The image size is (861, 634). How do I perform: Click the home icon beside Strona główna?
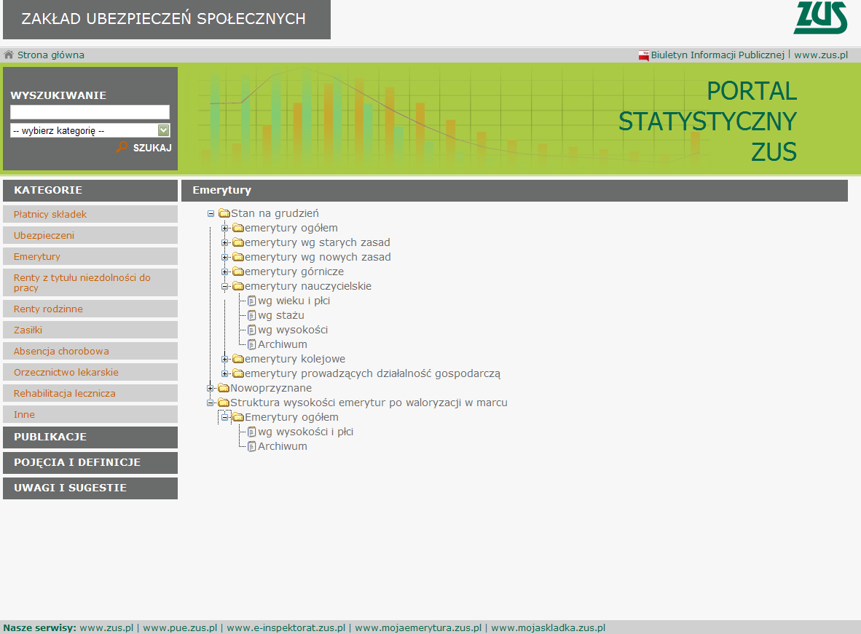(x=8, y=55)
